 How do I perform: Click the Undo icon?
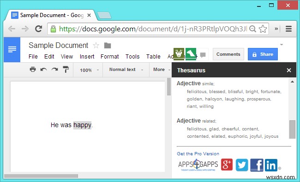pyautogui.click(x=44, y=70)
